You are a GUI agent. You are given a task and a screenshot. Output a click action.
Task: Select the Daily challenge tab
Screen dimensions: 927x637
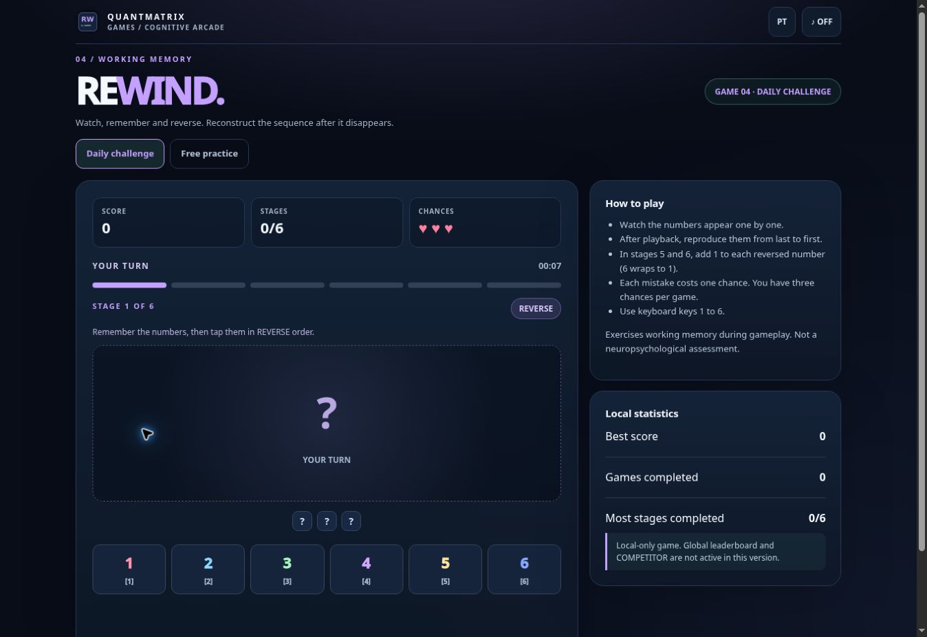click(120, 153)
